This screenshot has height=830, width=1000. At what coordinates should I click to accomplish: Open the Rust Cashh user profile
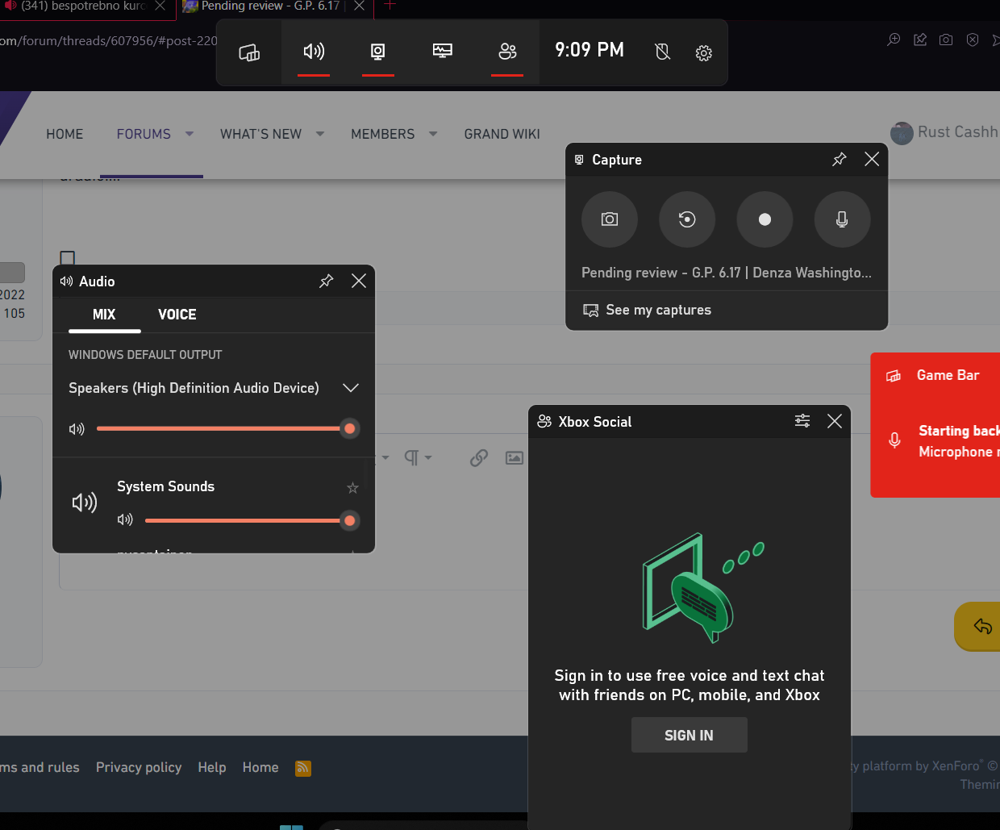point(944,132)
